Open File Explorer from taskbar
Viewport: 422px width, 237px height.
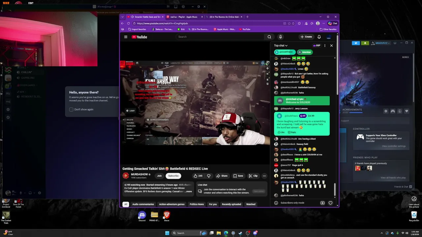point(219,233)
